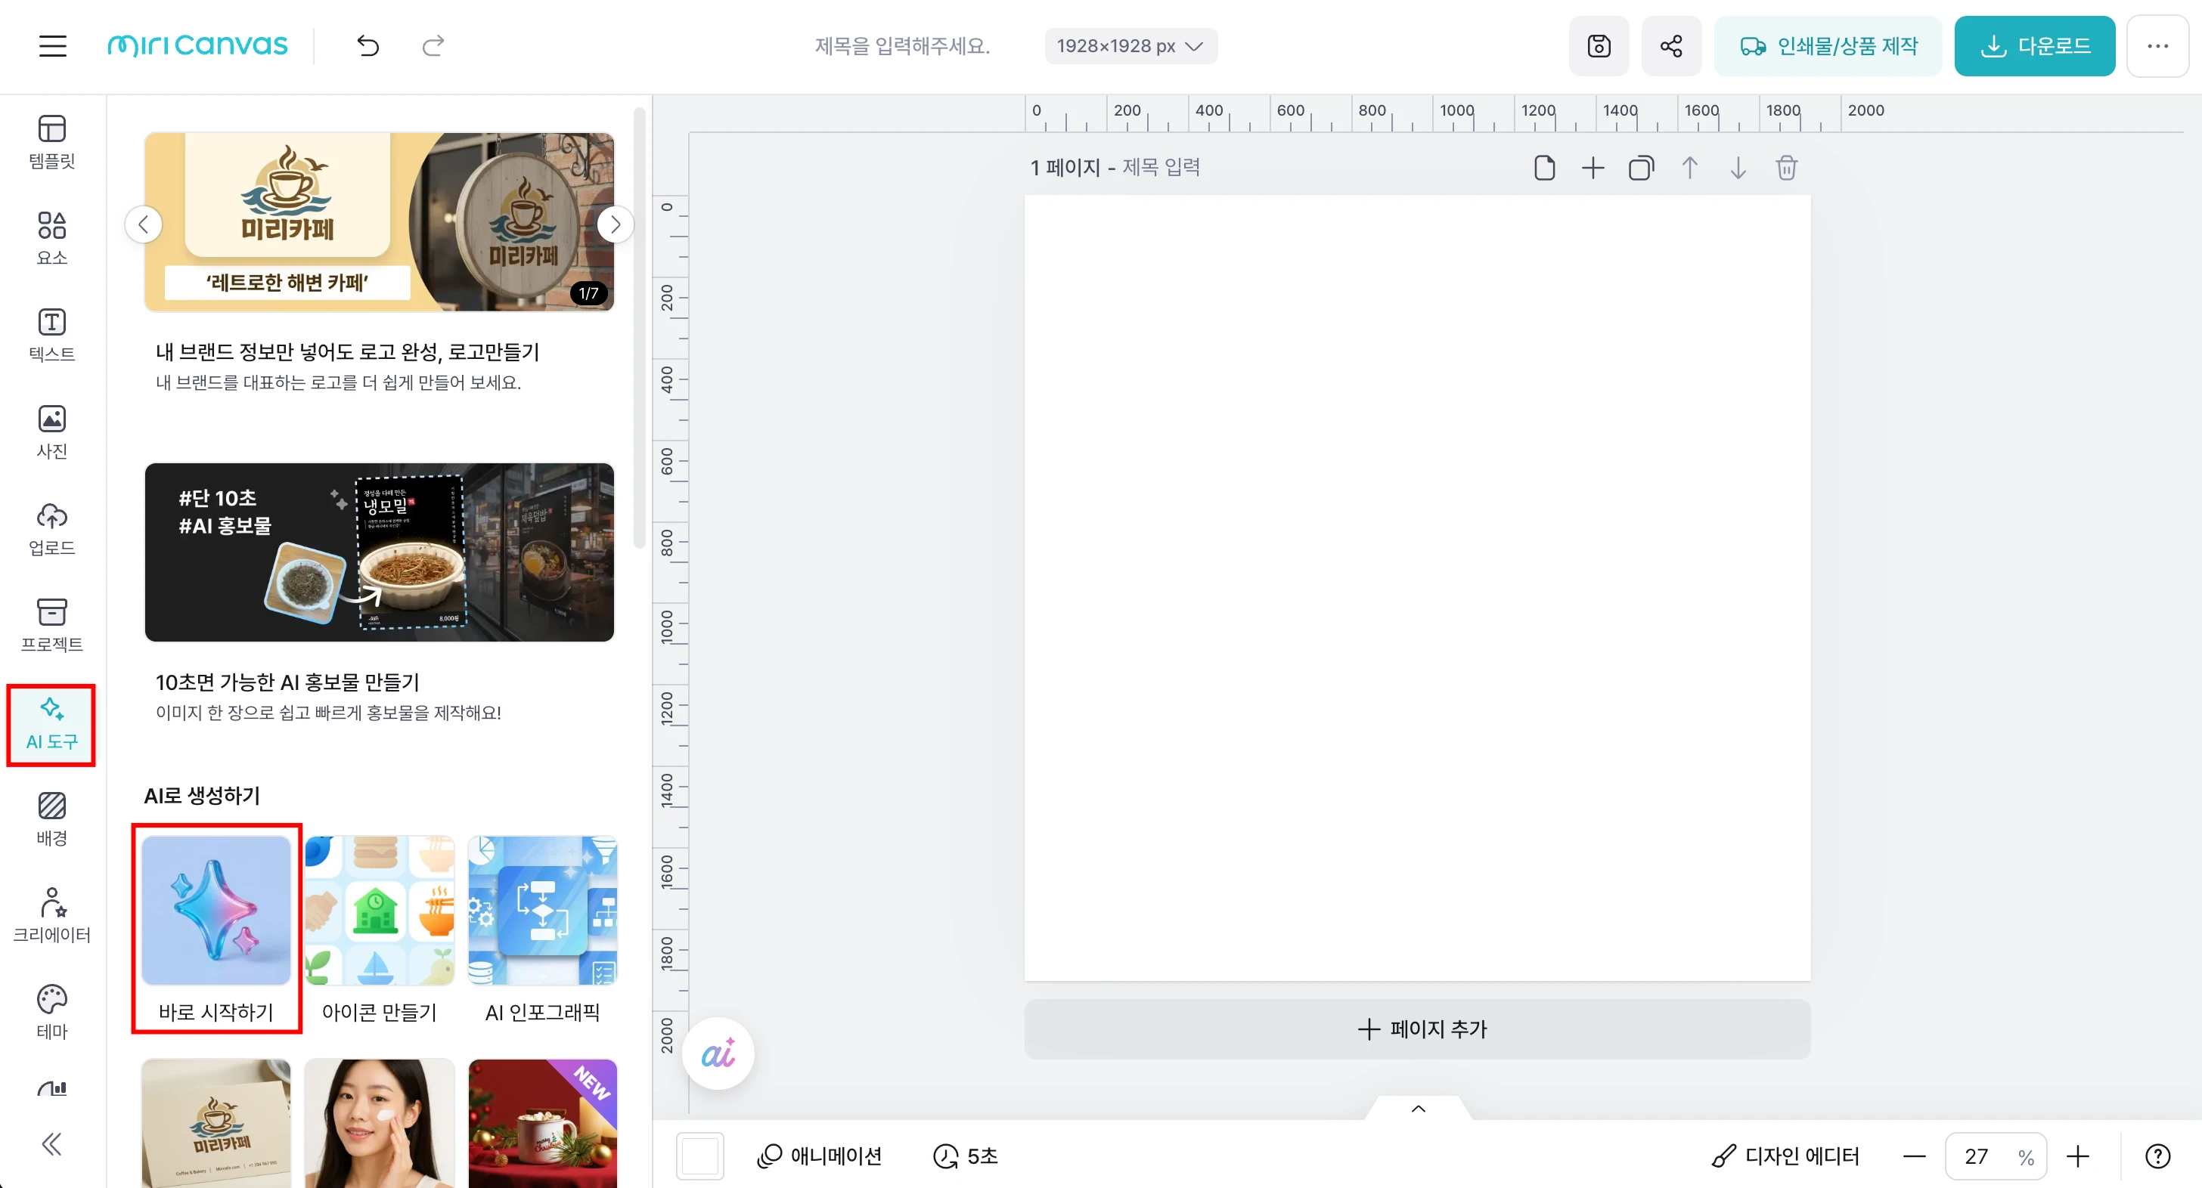The image size is (2202, 1188).
Task: Click the floating AI assistant button
Action: click(x=718, y=1053)
